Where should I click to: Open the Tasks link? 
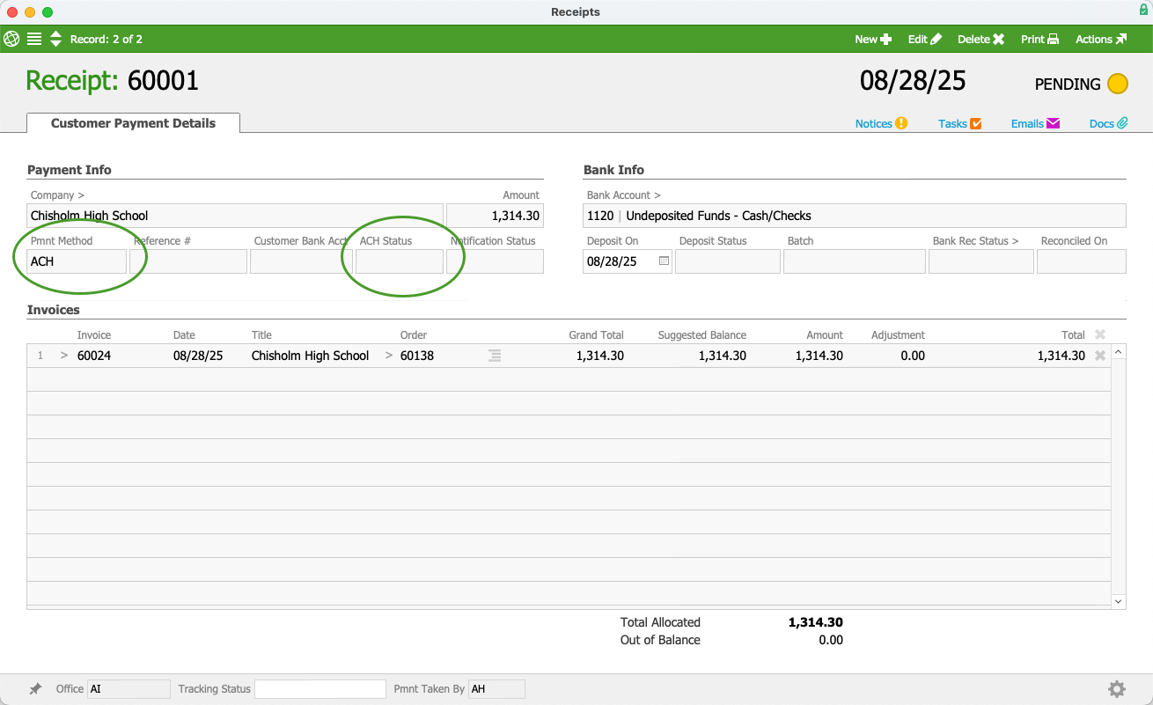pyautogui.click(x=959, y=124)
